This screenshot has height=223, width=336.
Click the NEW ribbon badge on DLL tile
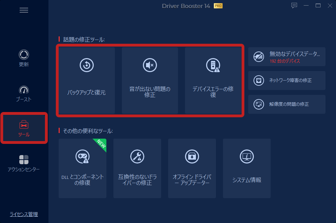(101, 144)
